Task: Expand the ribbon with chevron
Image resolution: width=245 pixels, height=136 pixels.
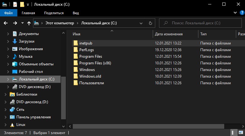Action: pyautogui.click(x=235, y=13)
